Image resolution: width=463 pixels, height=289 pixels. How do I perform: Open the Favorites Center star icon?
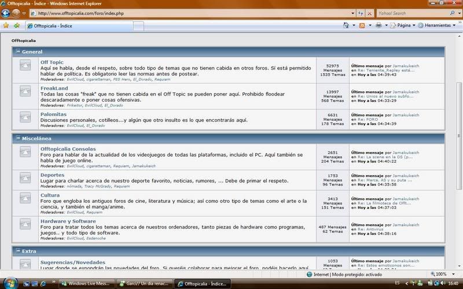[6, 25]
